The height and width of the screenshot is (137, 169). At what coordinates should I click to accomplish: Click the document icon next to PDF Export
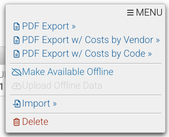(x=17, y=26)
